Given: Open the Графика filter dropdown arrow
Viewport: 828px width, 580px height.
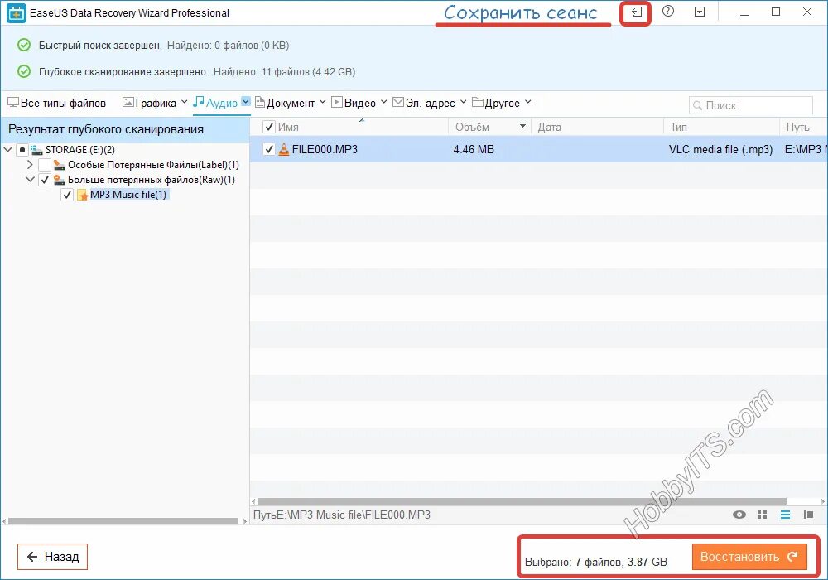Looking at the screenshot, I should click(185, 102).
